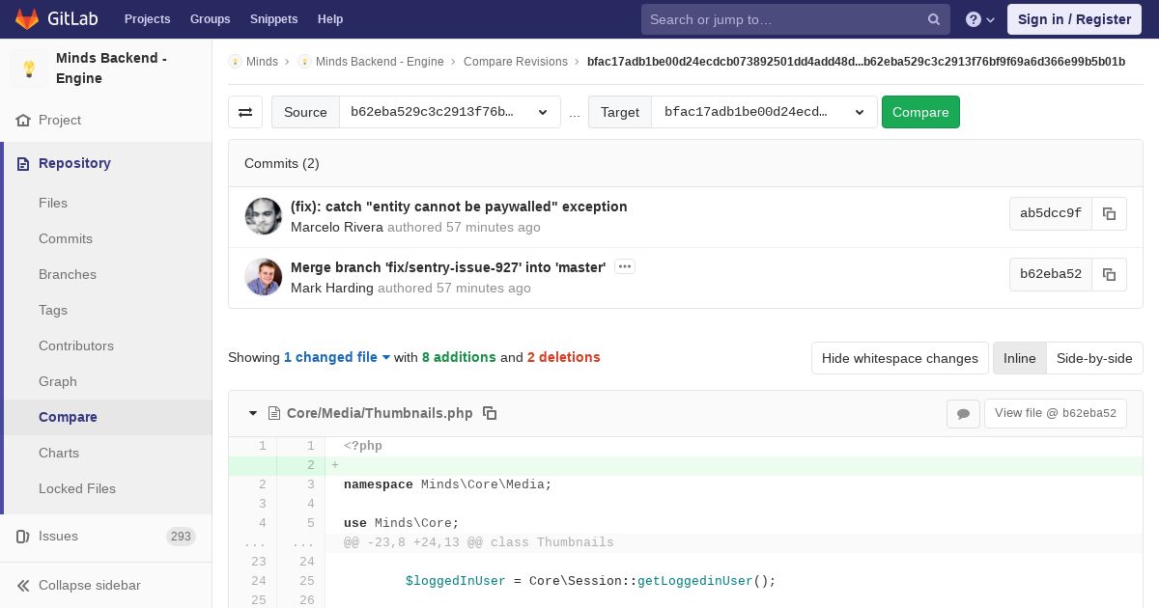This screenshot has height=608, width=1159.
Task: Toggle comments for this file
Action: [963, 413]
